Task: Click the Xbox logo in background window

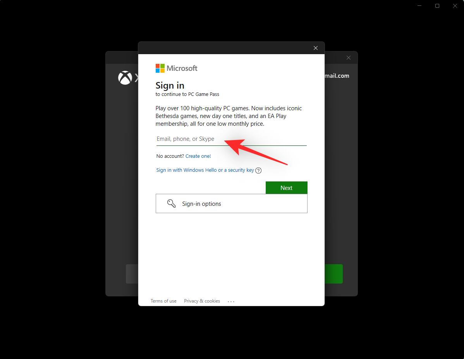Action: [125, 78]
